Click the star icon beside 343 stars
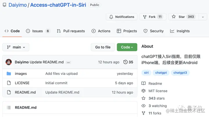The height and width of the screenshot is (117, 209). 143,98
